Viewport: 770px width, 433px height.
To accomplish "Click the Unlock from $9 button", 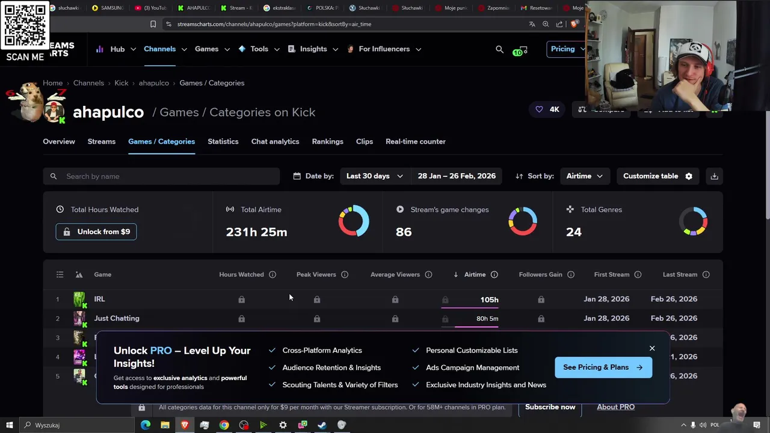I will [96, 232].
